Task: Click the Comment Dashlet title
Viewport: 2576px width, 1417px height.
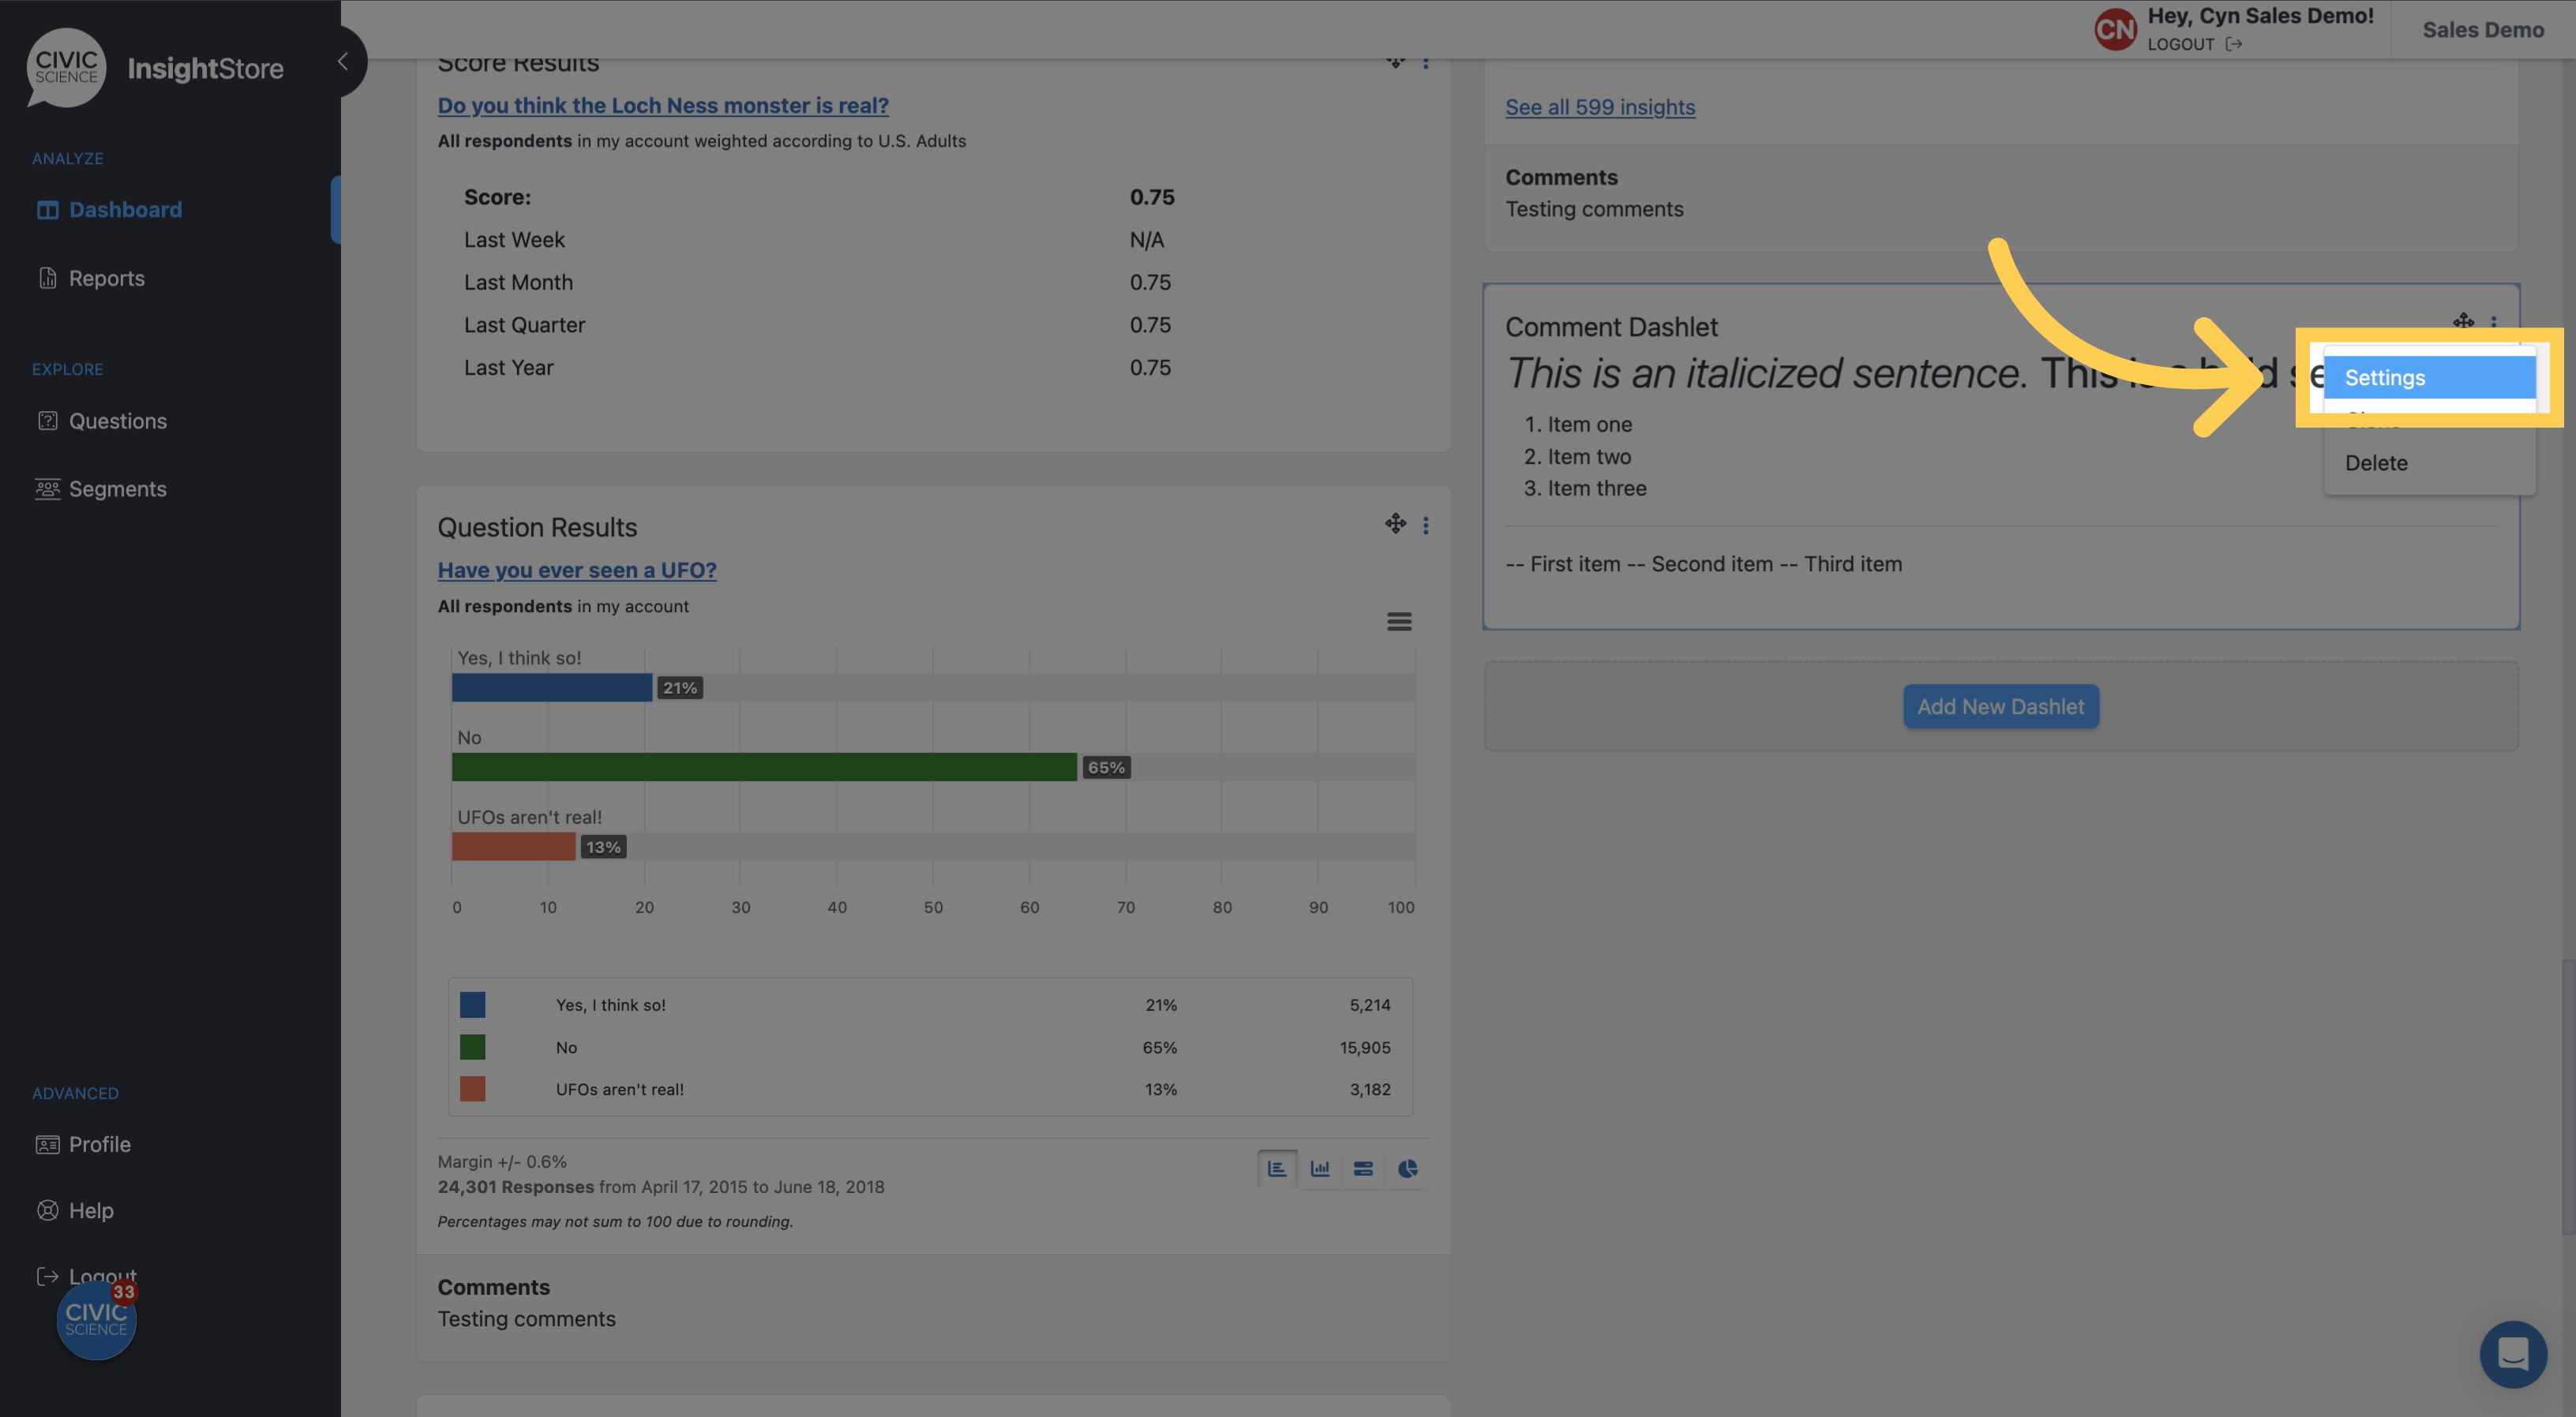Action: point(1611,327)
